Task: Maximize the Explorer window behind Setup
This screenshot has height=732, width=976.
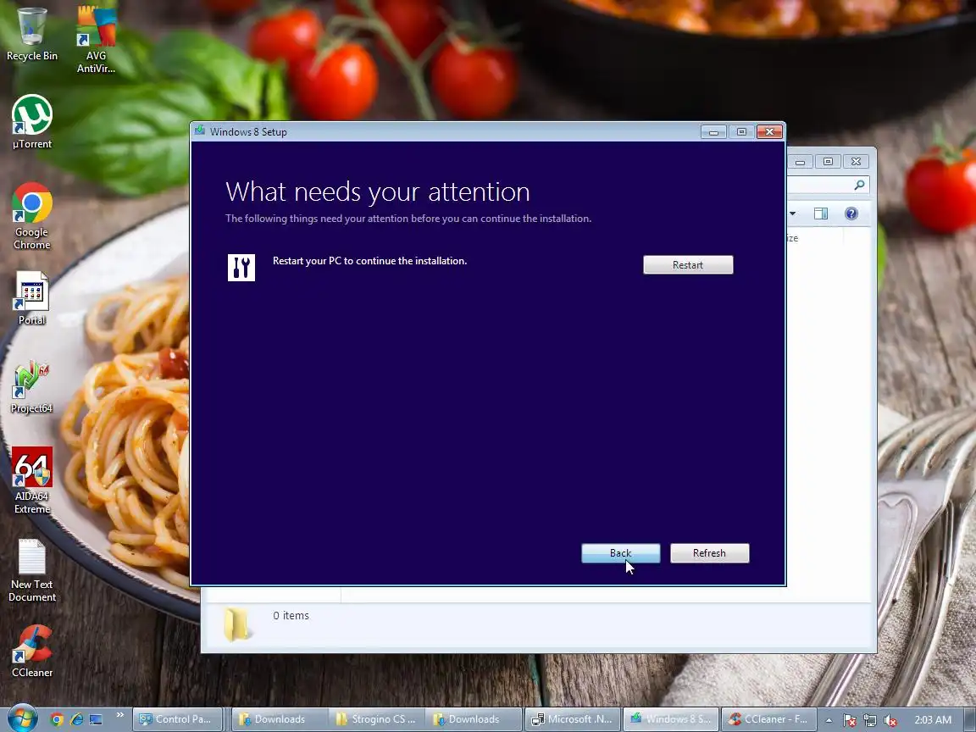Action: coord(828,162)
